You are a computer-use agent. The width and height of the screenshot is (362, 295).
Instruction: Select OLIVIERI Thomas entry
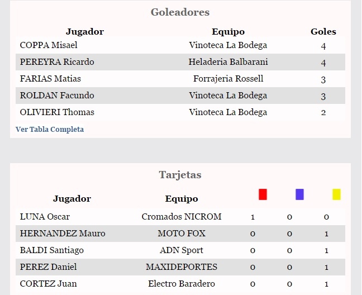[x=57, y=112]
